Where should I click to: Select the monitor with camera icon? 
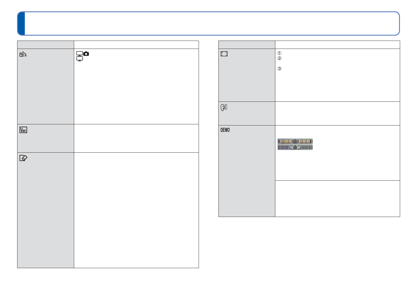tap(83, 54)
